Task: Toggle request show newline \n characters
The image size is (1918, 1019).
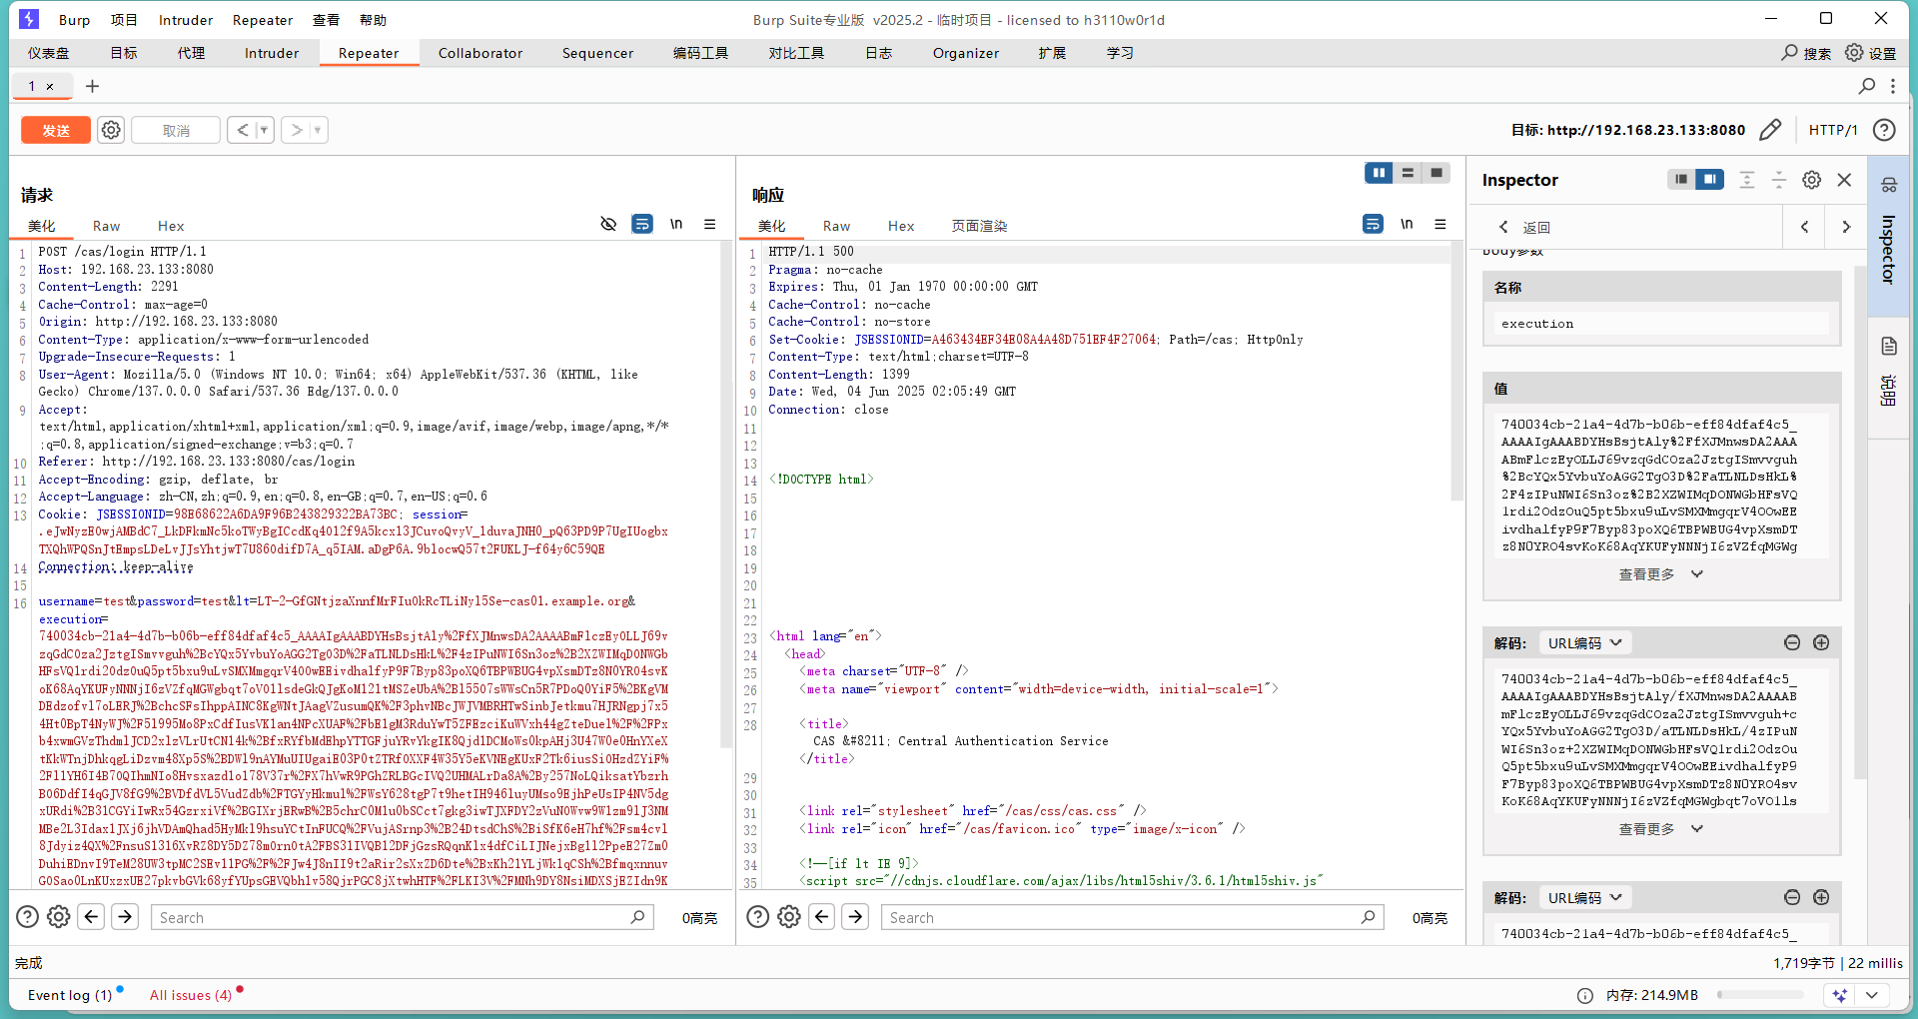Action: click(x=676, y=224)
